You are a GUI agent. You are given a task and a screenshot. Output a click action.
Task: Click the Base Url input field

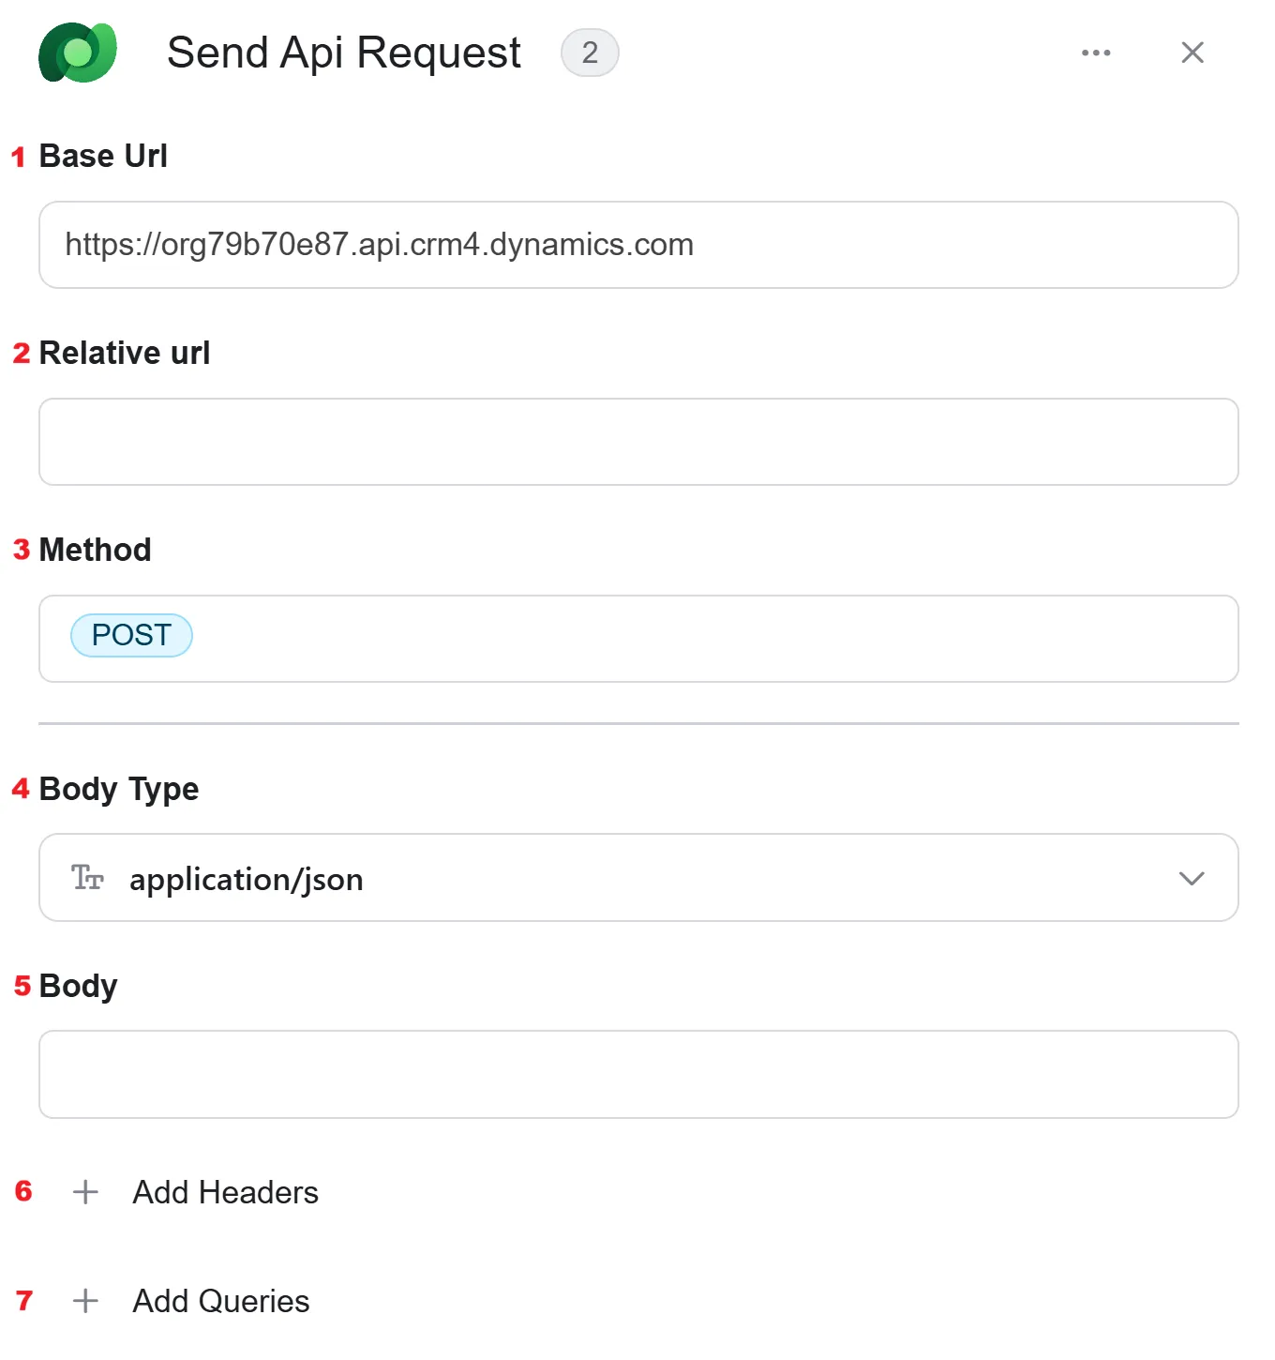click(x=638, y=245)
